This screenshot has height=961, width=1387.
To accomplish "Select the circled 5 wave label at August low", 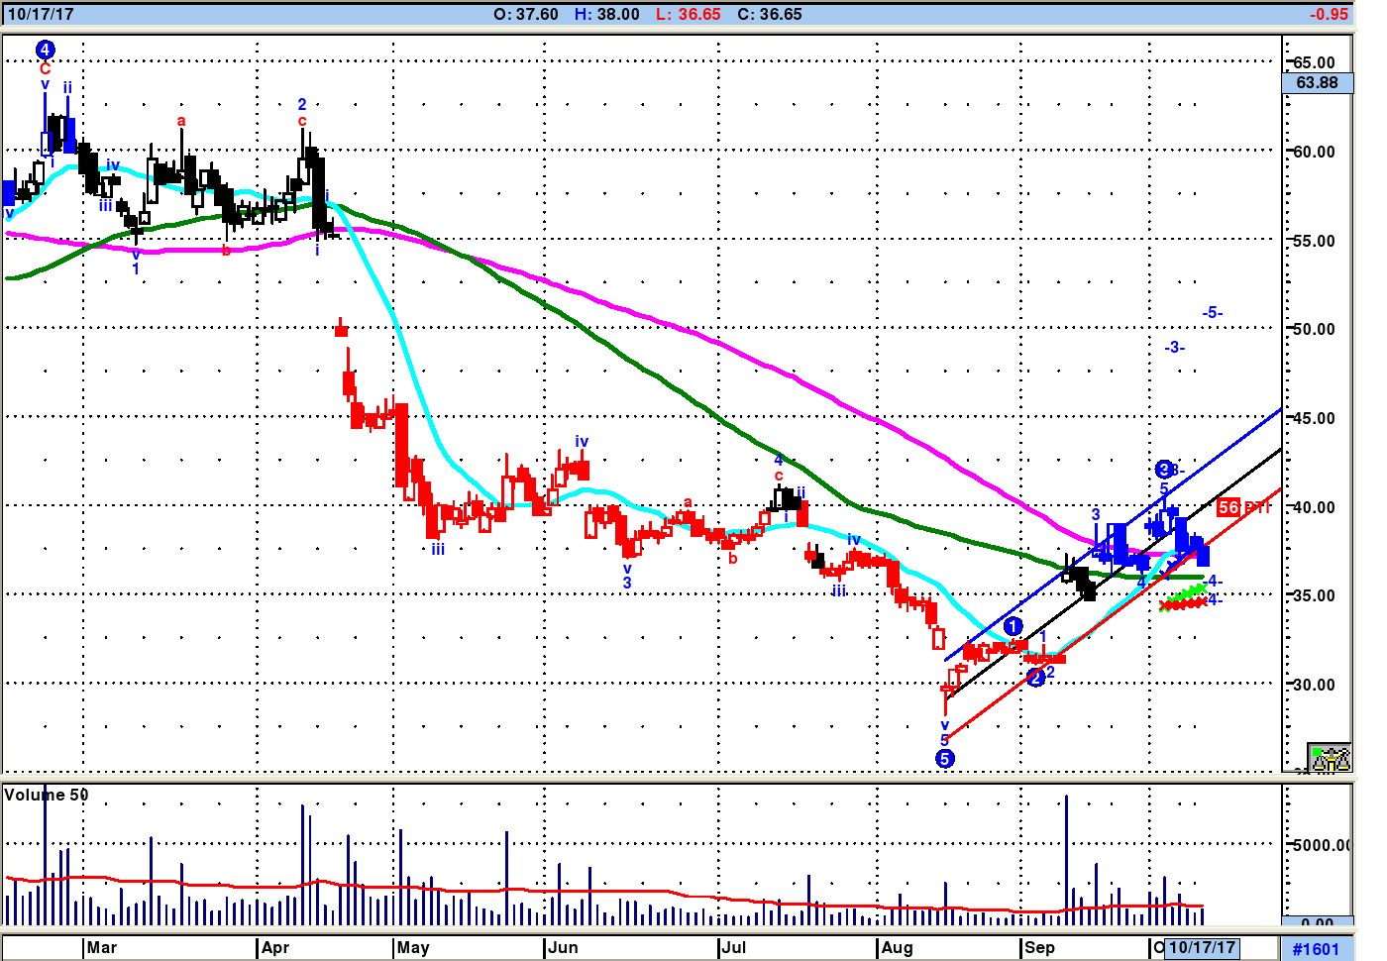I will 945,759.
